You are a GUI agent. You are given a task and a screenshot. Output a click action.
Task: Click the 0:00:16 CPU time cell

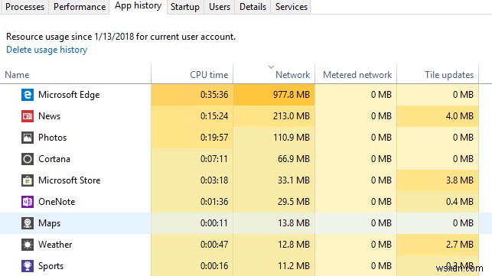[x=192, y=265]
